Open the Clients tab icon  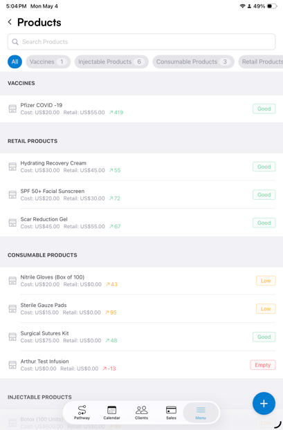click(x=141, y=410)
